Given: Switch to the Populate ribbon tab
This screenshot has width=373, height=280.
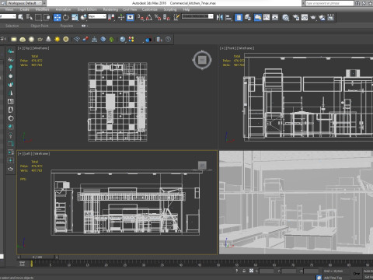Looking at the screenshot, I should 67,26.
